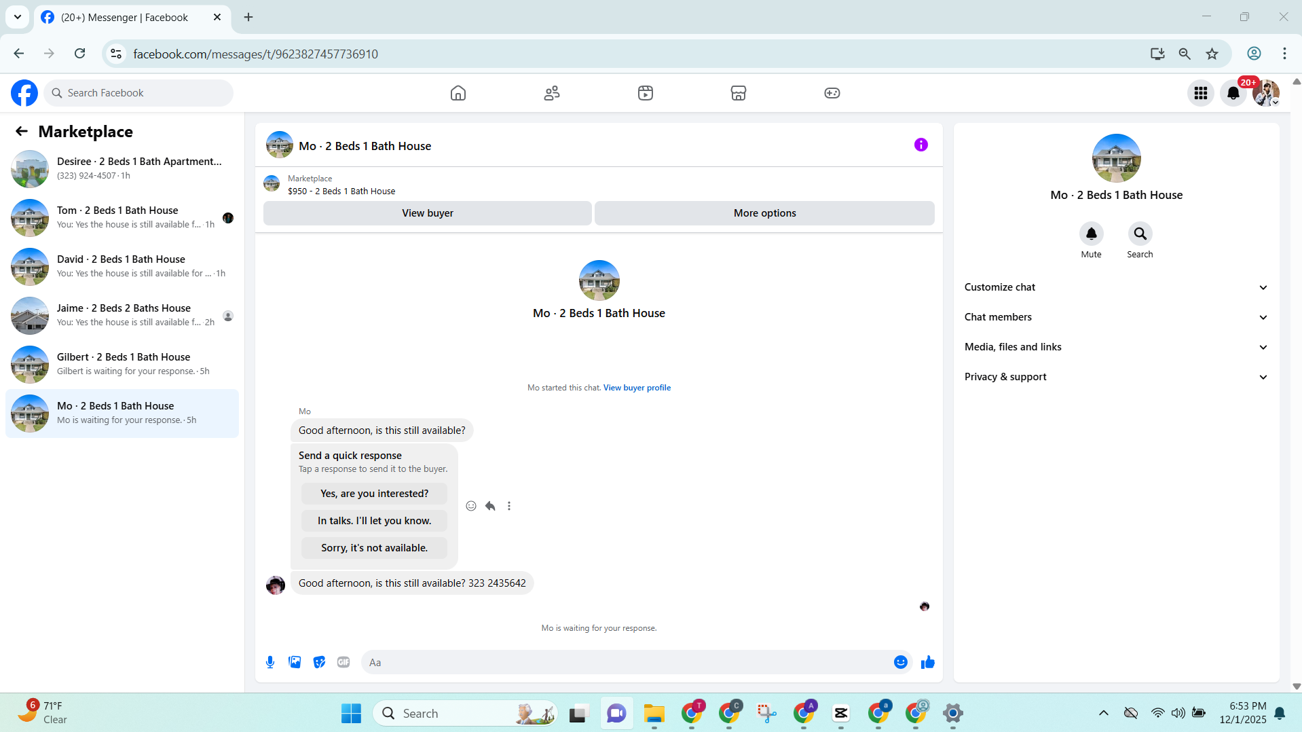This screenshot has height=732, width=1302.
Task: Send quick response 'In talks. I'll let you know.'
Action: [x=375, y=521]
